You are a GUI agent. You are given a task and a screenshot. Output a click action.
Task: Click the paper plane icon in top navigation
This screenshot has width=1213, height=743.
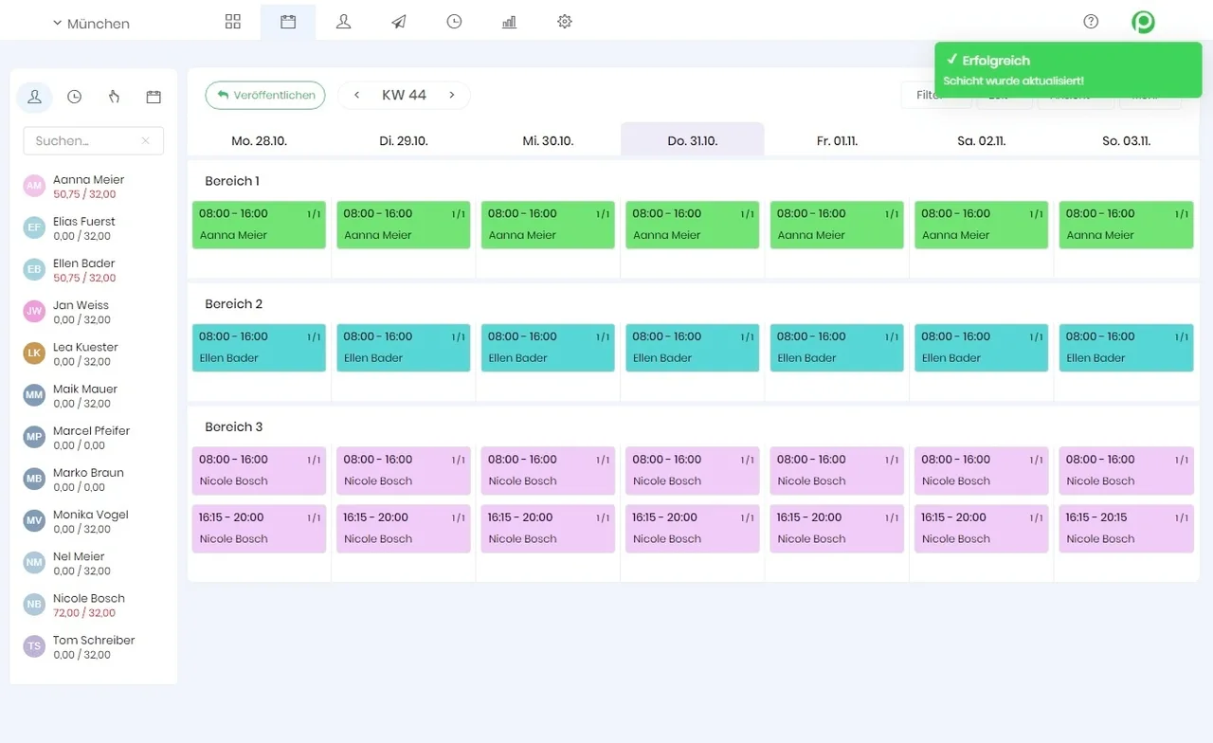tap(399, 22)
